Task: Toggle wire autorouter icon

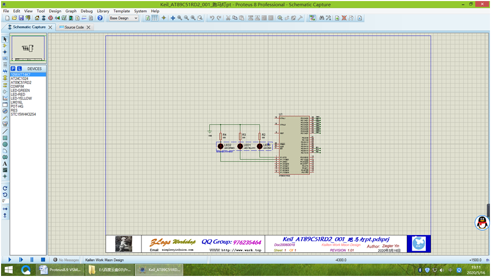Action: click(x=312, y=18)
